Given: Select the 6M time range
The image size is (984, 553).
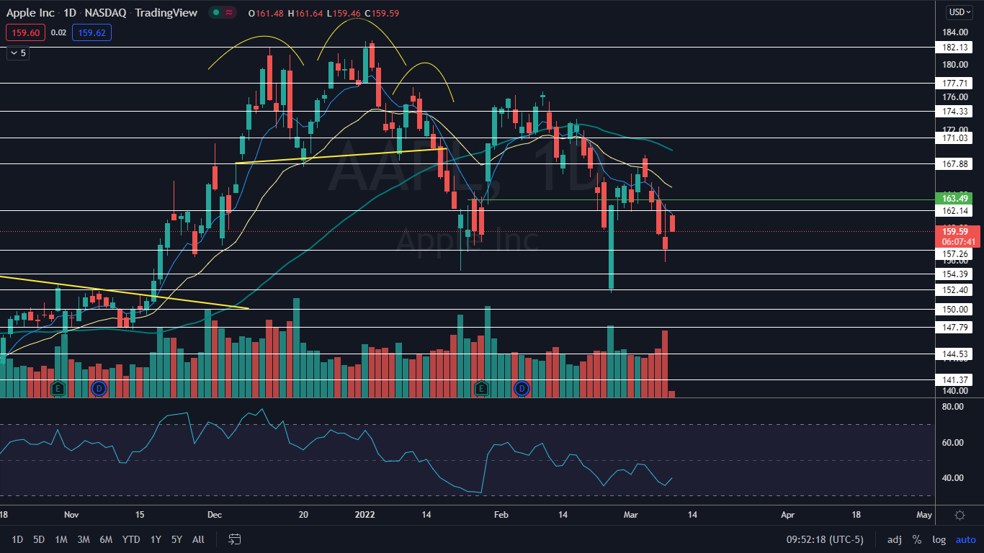Looking at the screenshot, I should (106, 539).
